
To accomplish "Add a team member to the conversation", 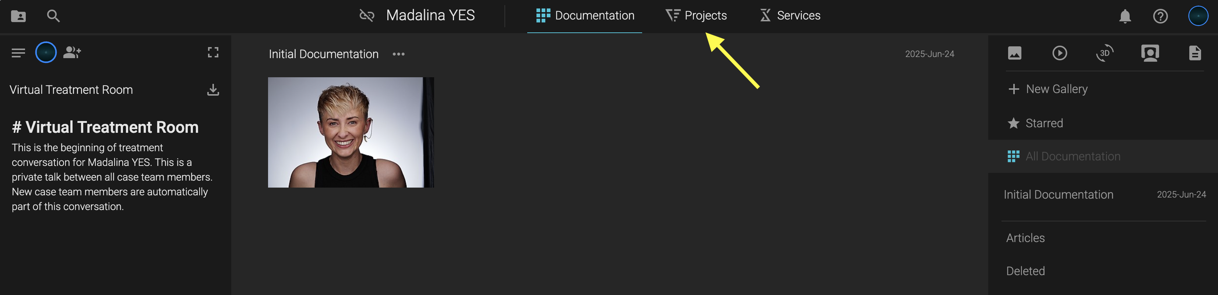I will click(x=72, y=52).
